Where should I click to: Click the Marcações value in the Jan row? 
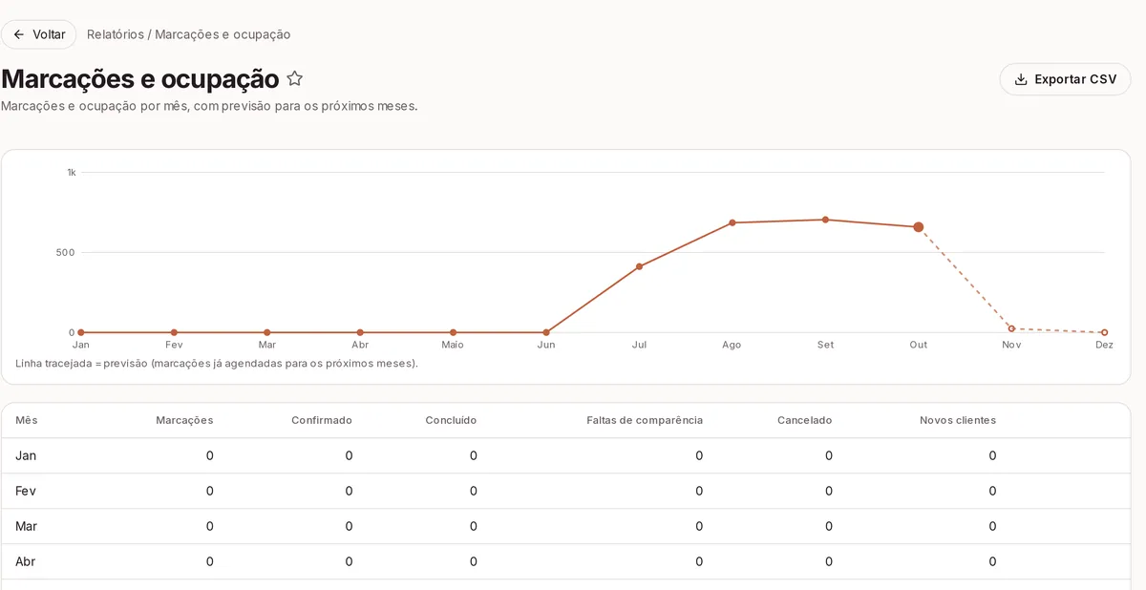coord(210,455)
